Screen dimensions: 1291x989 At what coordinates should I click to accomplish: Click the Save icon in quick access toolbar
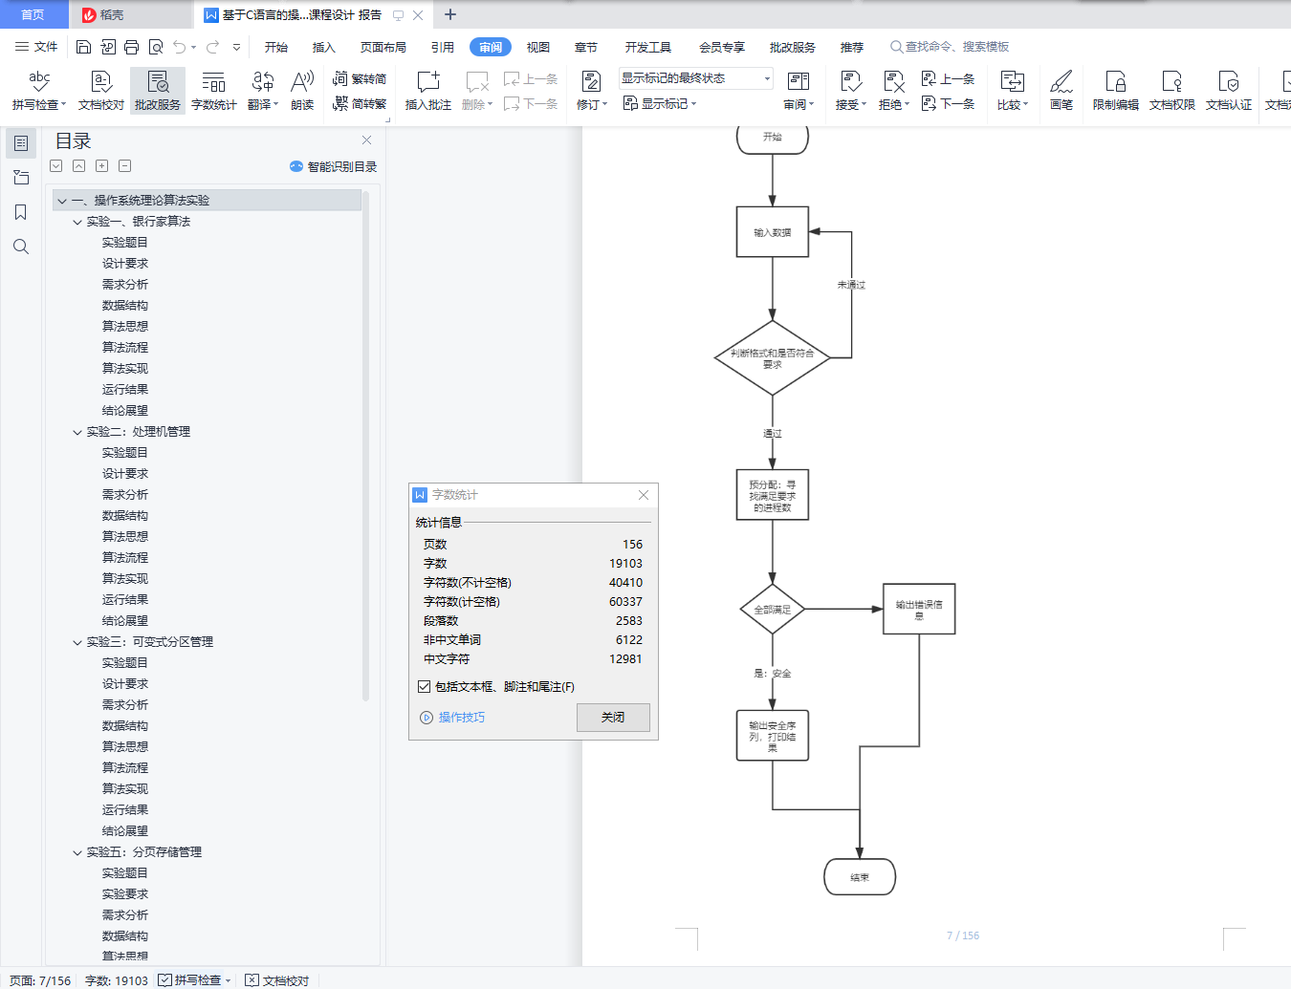pos(83,47)
